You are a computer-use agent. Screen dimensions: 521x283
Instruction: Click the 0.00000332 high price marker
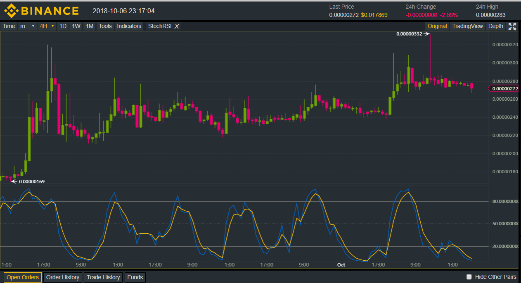409,34
